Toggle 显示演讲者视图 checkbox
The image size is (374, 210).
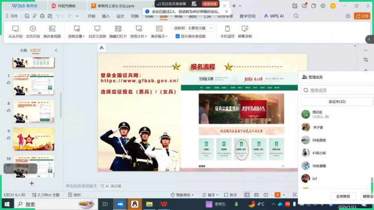(x=177, y=36)
